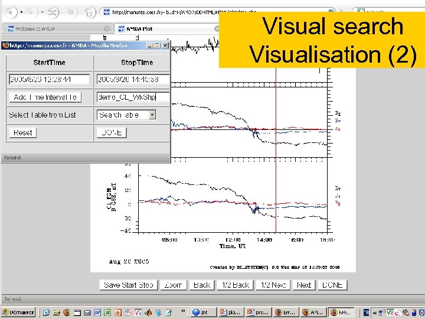Click the DONE button below the plot
425x319 pixels.
332,285
